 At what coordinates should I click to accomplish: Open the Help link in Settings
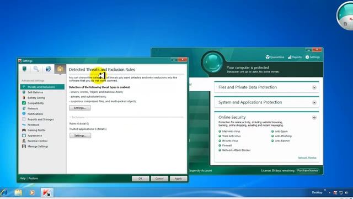pos(23,178)
